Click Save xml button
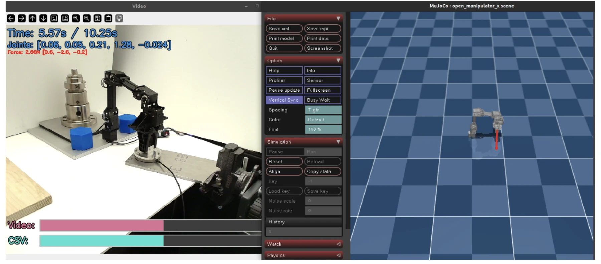Screen dimensions: 601x264 [284, 29]
